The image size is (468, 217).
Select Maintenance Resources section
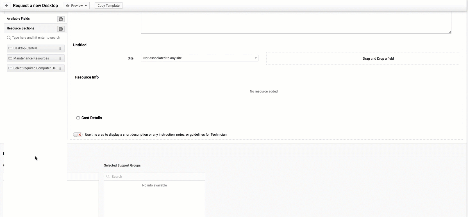coord(36,58)
